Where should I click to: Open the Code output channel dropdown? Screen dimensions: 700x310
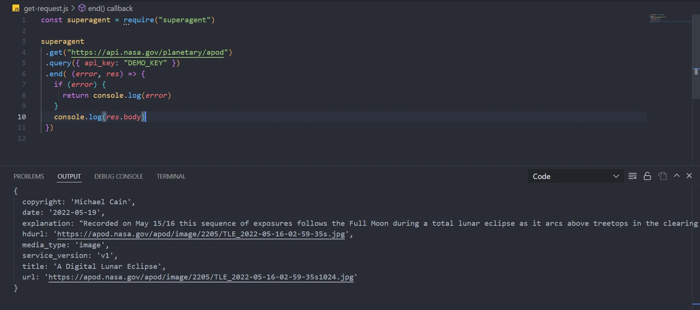(x=575, y=176)
